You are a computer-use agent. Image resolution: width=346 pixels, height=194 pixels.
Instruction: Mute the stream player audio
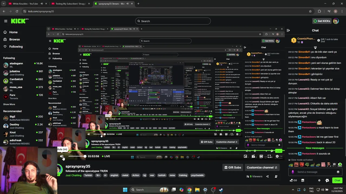point(62,156)
